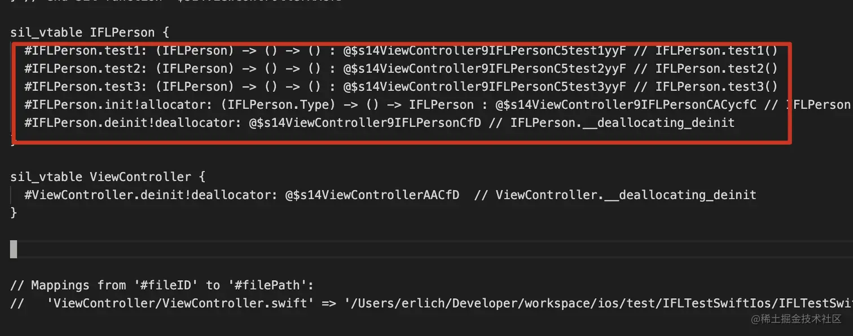This screenshot has width=853, height=336.
Task: Click the mangled symbol ending in test3yyF
Action: pos(485,87)
